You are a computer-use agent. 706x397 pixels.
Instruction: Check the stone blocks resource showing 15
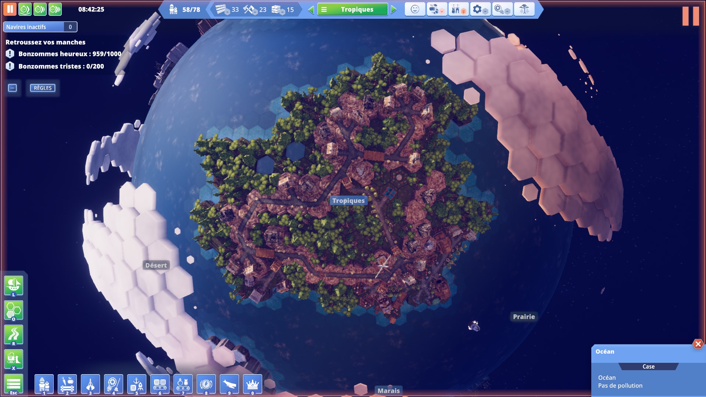pos(283,10)
